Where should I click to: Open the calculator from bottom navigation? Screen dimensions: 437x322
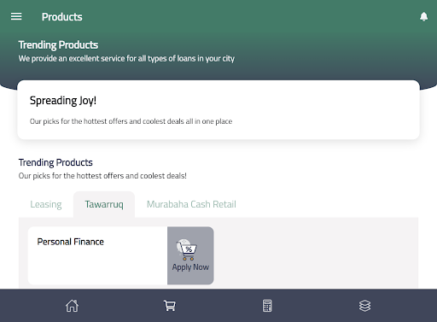pos(267,306)
